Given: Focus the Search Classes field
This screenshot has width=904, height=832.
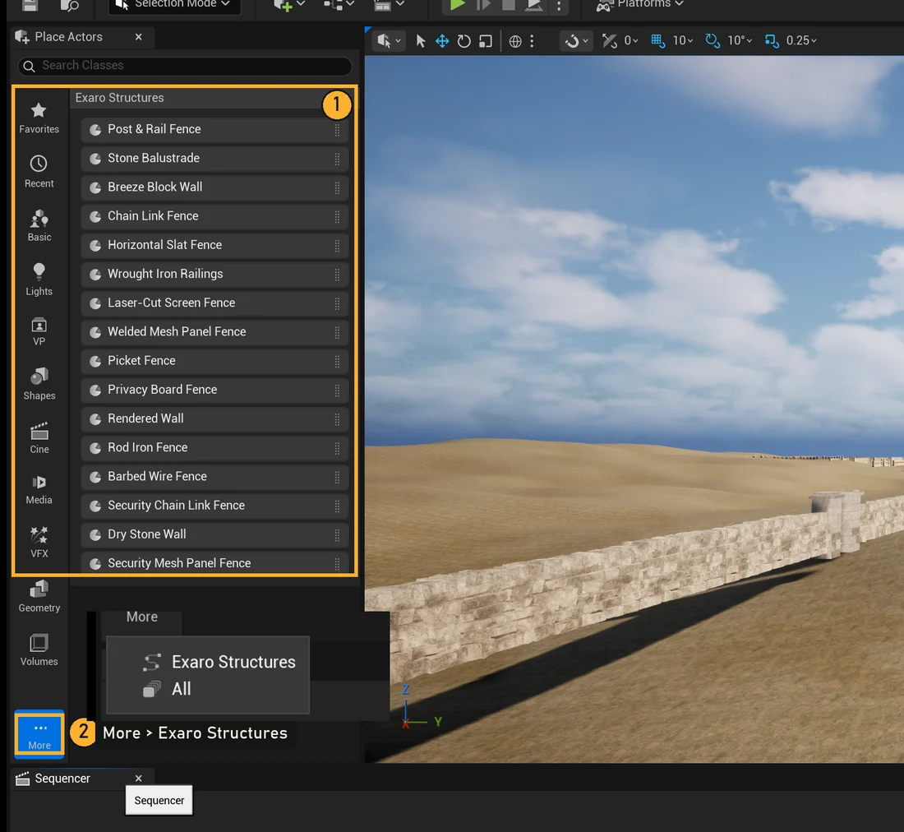Looking at the screenshot, I should tap(185, 66).
